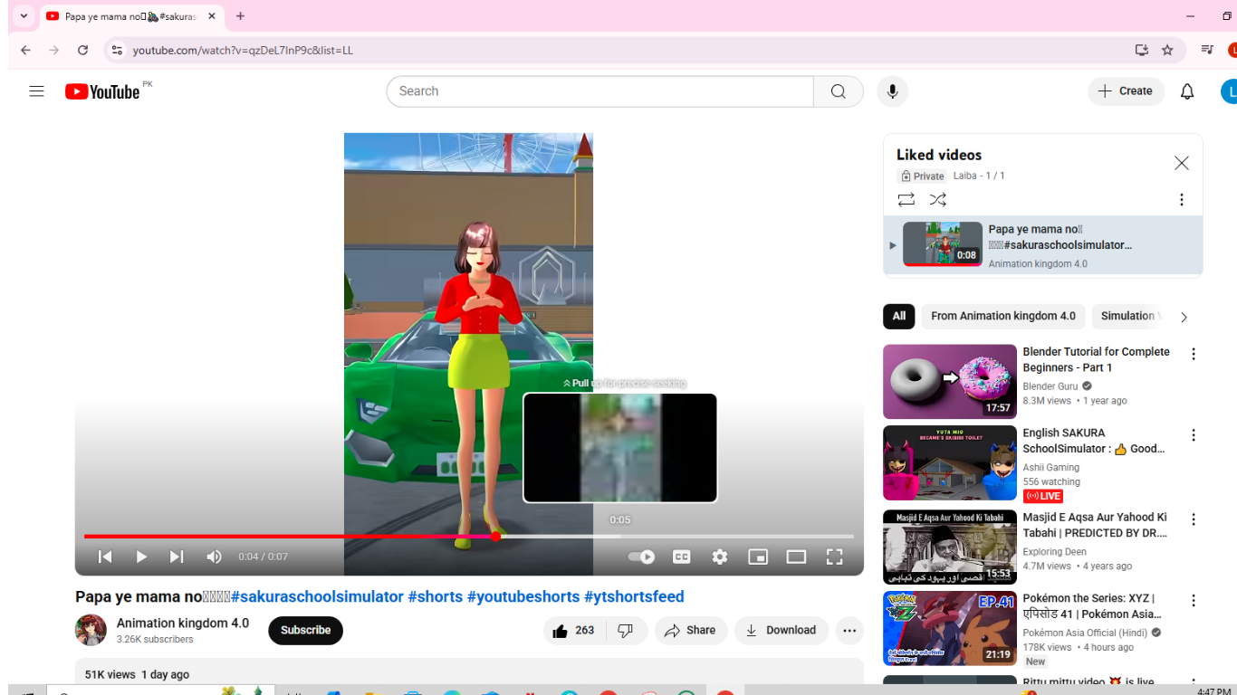The image size is (1237, 695).
Task: Toggle shuffle playlist
Action: click(x=938, y=200)
